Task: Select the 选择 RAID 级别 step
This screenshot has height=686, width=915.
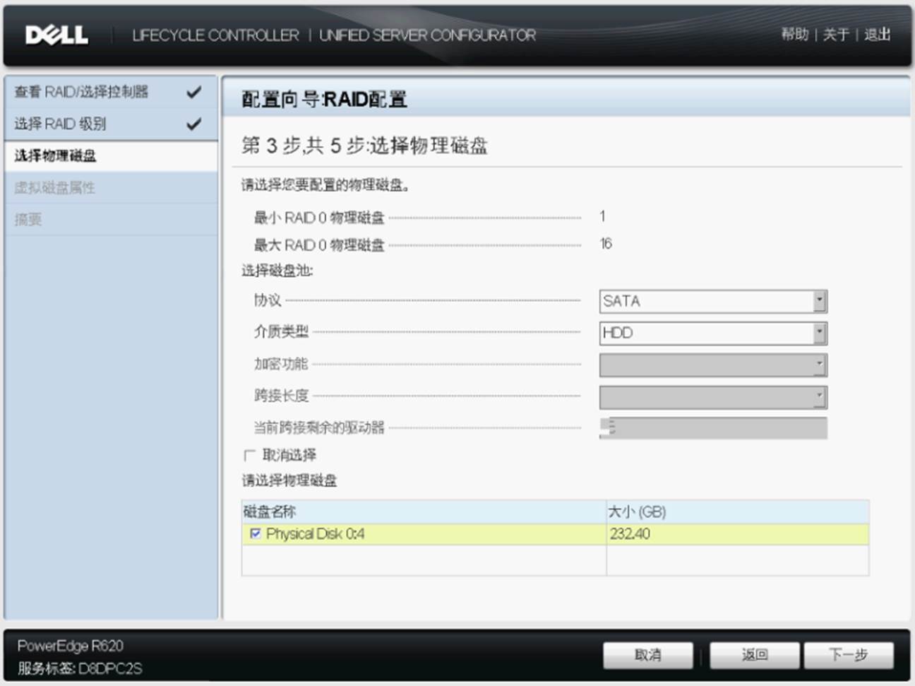Action: pyautogui.click(x=60, y=124)
